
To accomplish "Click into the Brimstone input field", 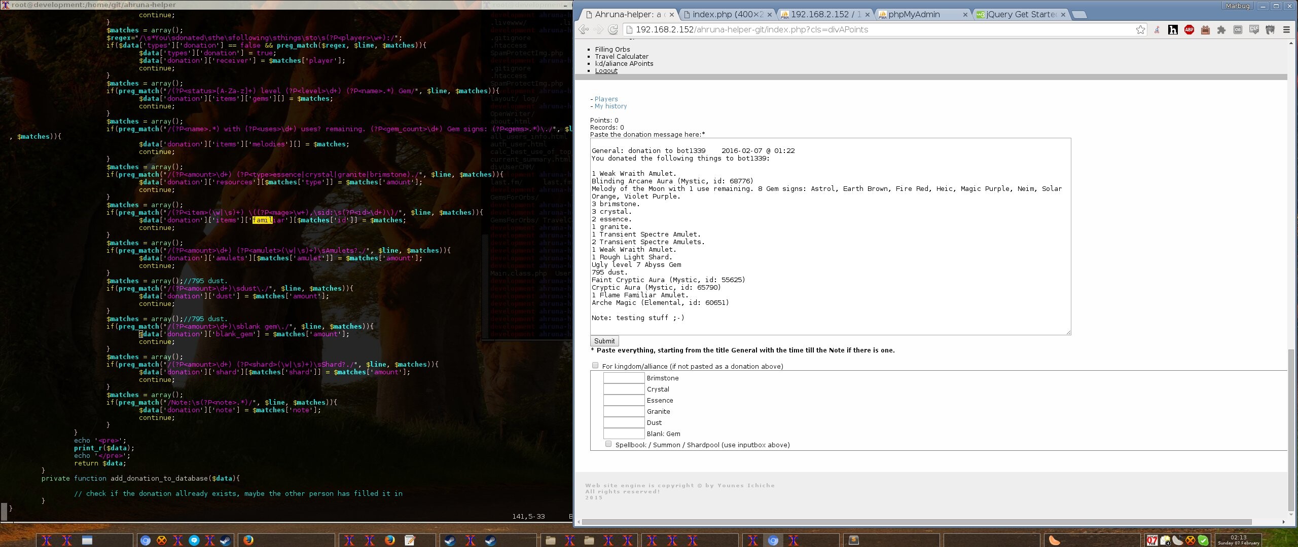I will point(624,378).
